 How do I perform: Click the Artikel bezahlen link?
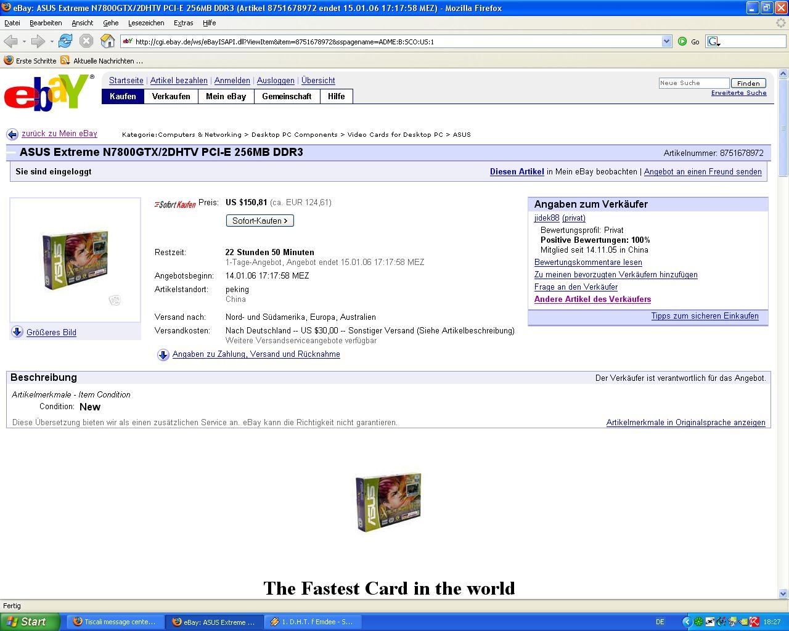(179, 81)
